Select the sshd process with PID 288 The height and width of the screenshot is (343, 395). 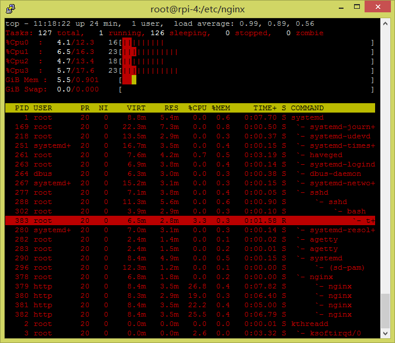click(x=190, y=202)
